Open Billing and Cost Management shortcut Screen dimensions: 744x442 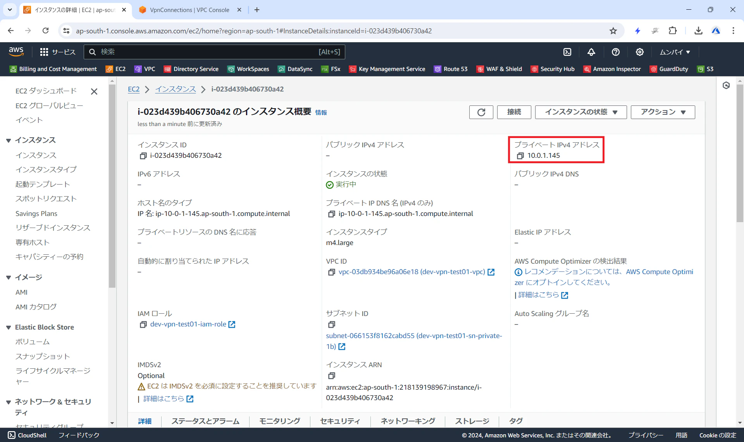[53, 69]
